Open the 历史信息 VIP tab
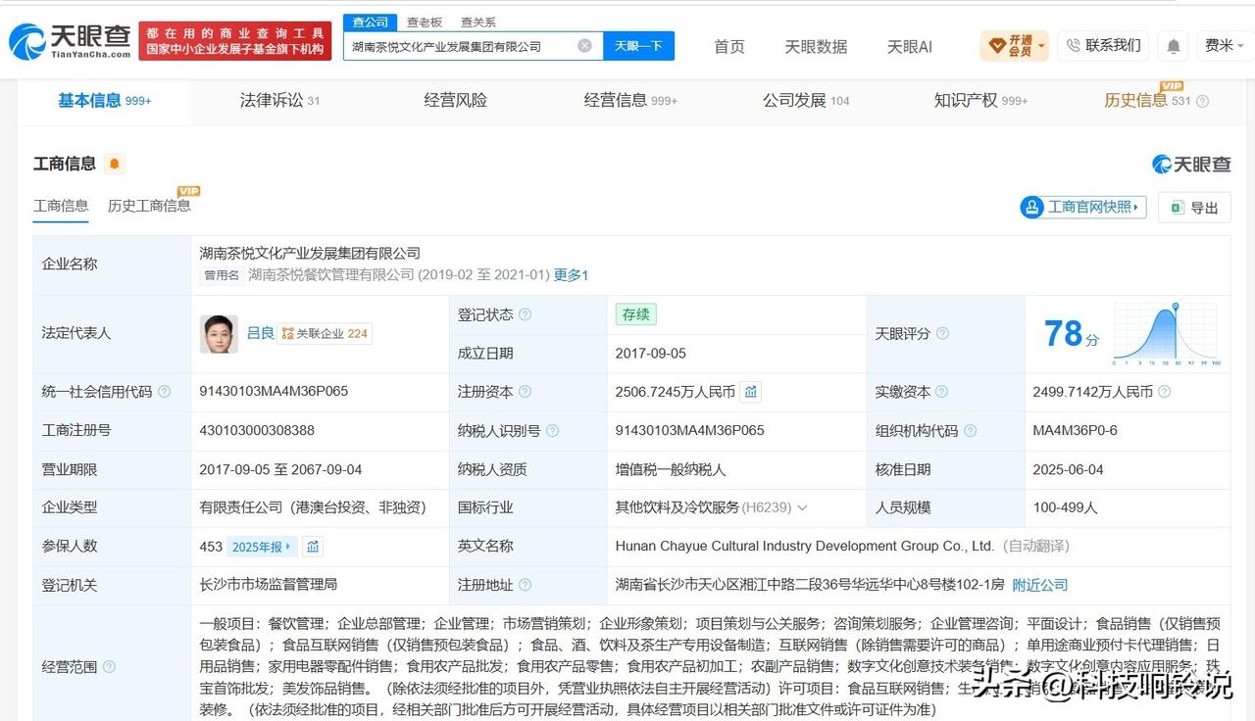The width and height of the screenshot is (1255, 721). tap(1147, 100)
